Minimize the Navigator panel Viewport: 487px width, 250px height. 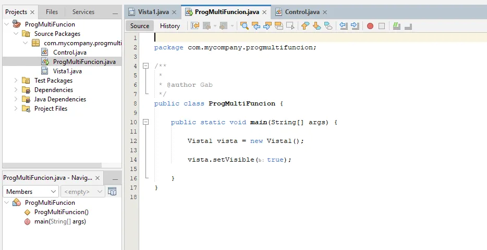pos(115,179)
